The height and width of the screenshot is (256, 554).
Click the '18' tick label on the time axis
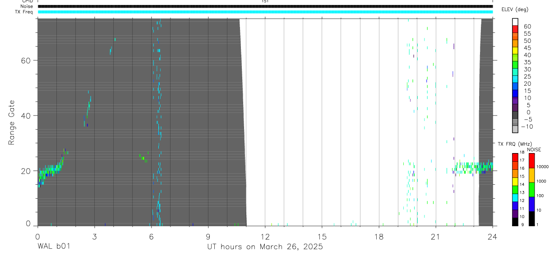(379, 236)
